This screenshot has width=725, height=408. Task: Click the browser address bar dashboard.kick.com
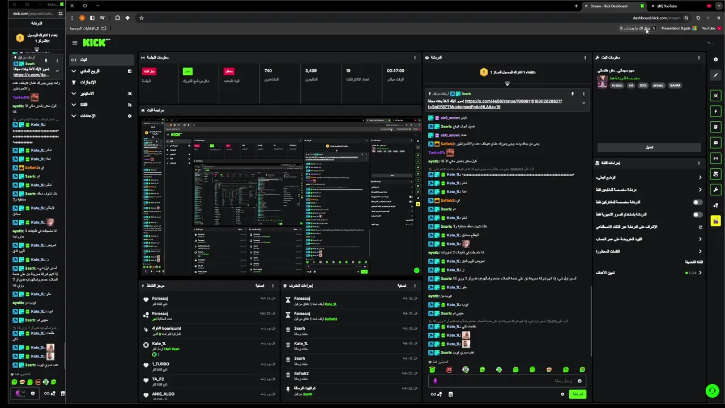pos(656,18)
